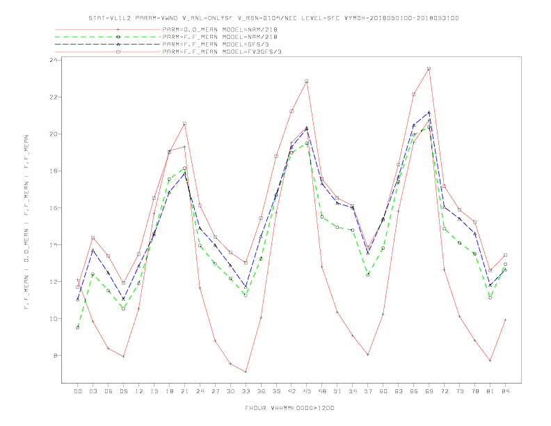Click the vertical y-axis title F.F_MEAN | O.O_MEAN

[x=26, y=222]
